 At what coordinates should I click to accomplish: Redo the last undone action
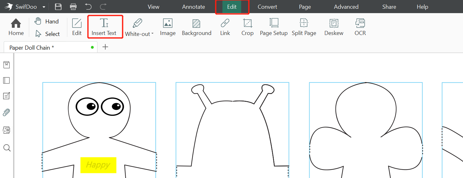[103, 7]
